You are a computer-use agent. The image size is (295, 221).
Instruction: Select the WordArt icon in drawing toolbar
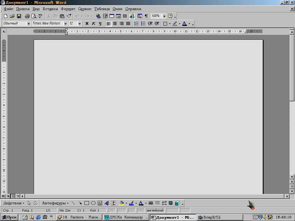click(x=107, y=203)
